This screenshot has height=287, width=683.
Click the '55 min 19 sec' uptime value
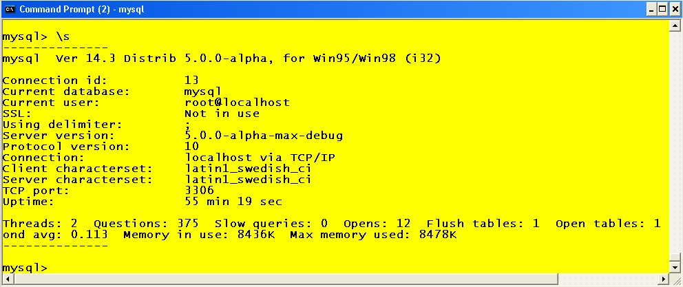pyautogui.click(x=233, y=201)
